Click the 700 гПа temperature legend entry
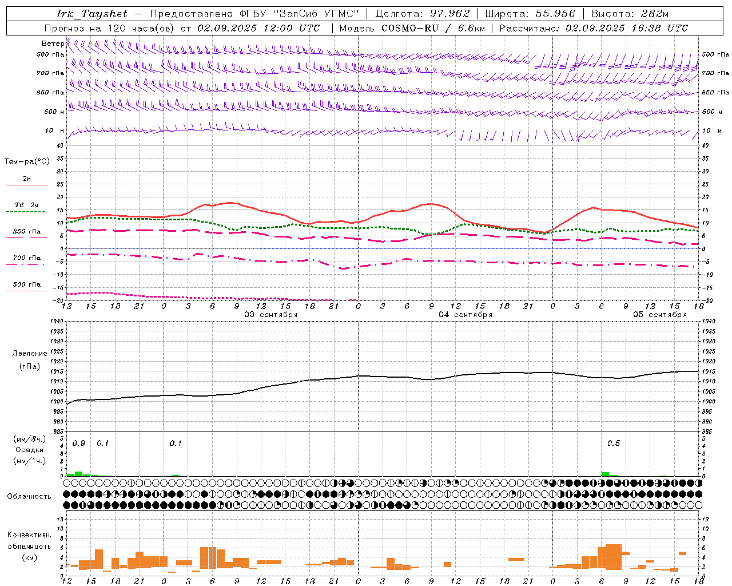This screenshot has width=732, height=586. tap(26, 258)
